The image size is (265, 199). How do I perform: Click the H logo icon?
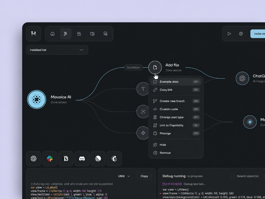point(33,34)
